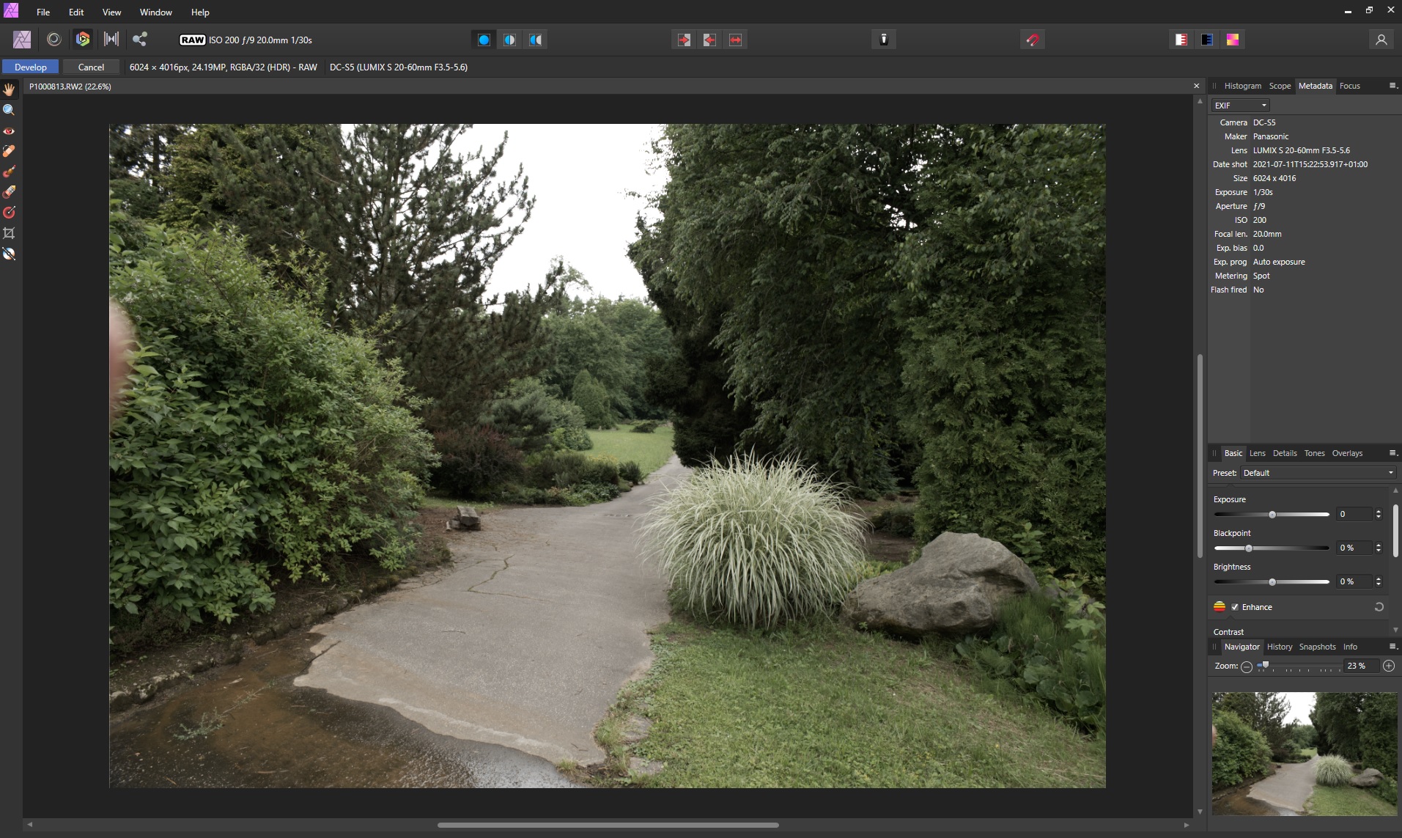Open the Preset Default dropdown

pyautogui.click(x=1318, y=473)
